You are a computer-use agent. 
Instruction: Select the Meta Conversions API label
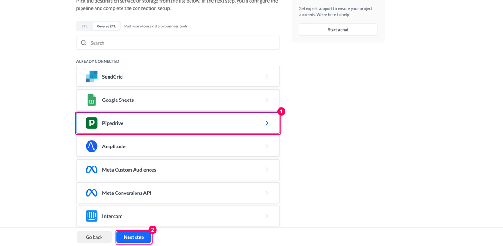(x=126, y=193)
